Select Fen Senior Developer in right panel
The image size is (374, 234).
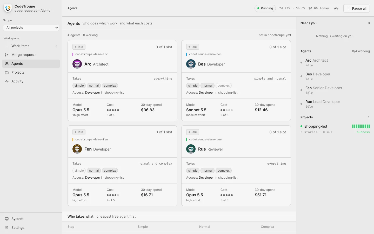tap(335, 90)
